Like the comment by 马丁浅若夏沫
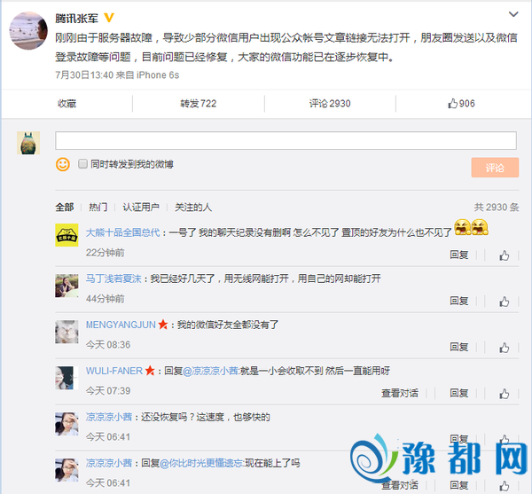 [505, 299]
